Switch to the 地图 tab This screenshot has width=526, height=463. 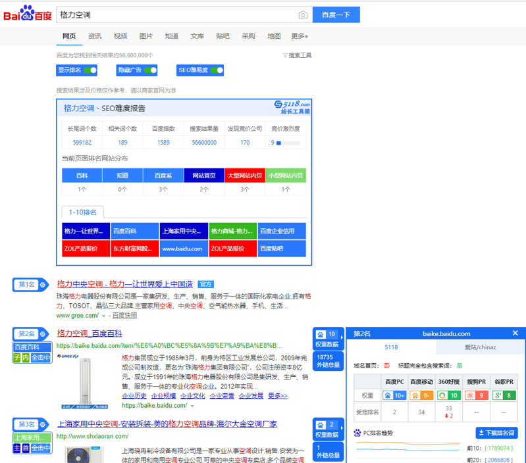coord(274,36)
